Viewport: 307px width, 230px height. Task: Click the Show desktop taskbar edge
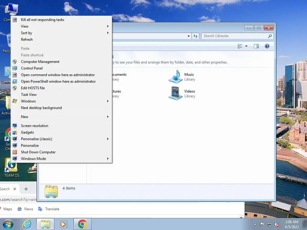click(305, 224)
